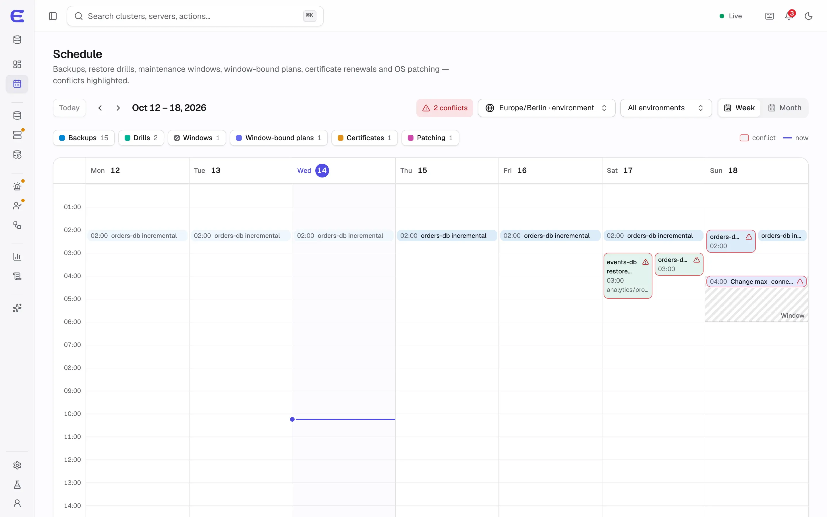
Task: Open the servers icon with orange dot
Action: [17, 135]
